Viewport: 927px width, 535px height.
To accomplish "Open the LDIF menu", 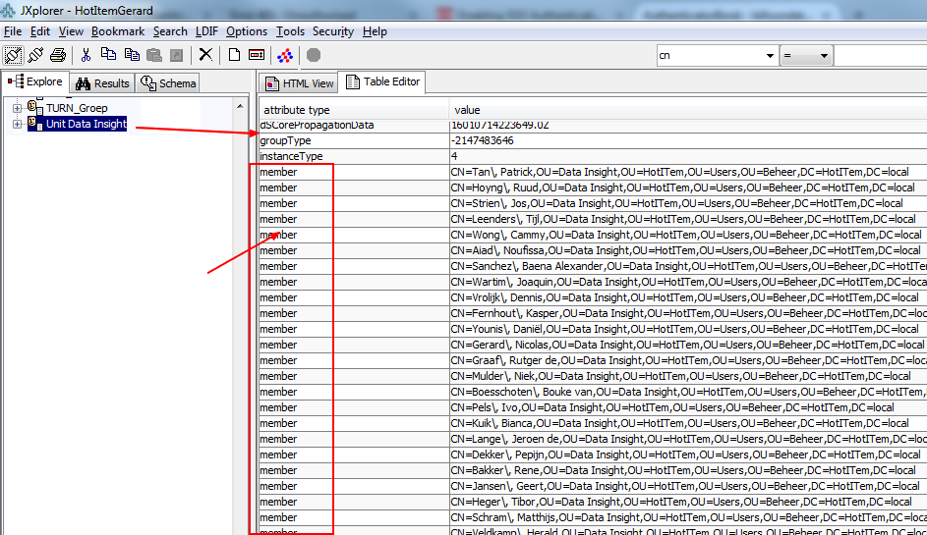I will (x=206, y=31).
